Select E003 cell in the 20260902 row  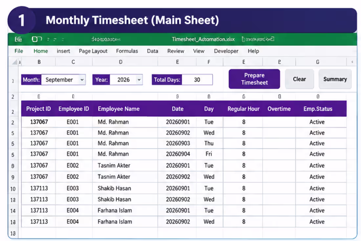click(x=74, y=199)
